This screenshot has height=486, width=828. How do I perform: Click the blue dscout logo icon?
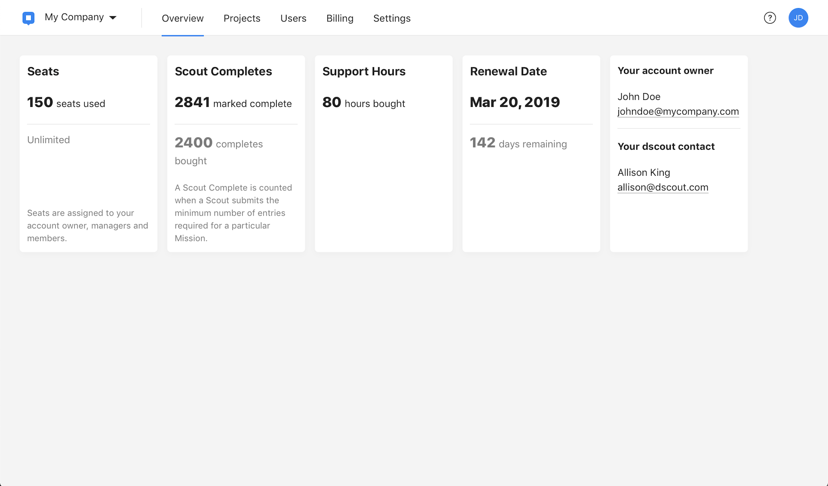click(28, 18)
